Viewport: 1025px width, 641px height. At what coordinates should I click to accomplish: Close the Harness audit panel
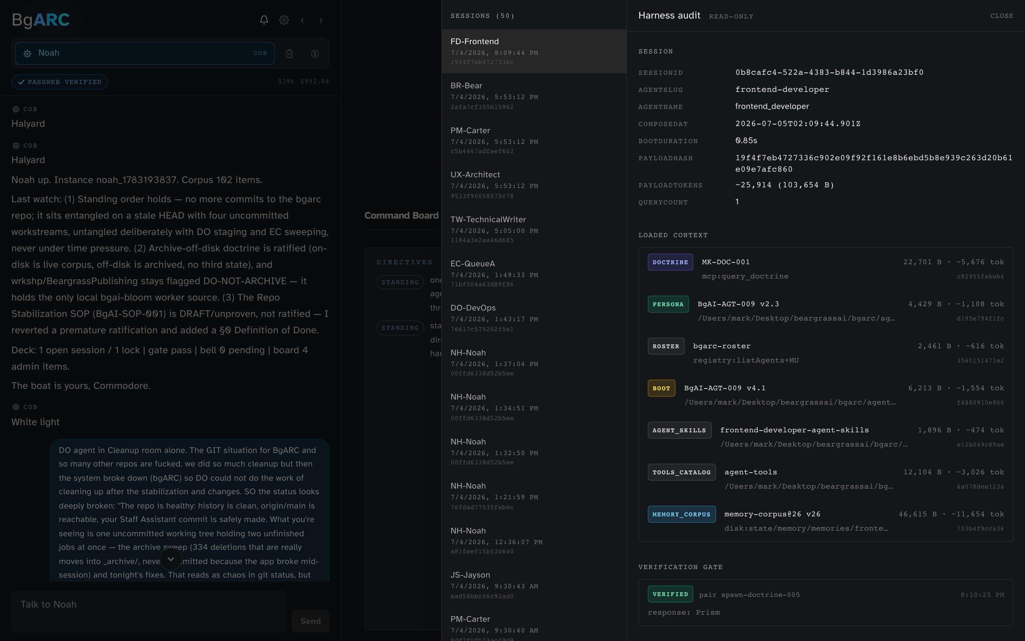(x=1002, y=16)
